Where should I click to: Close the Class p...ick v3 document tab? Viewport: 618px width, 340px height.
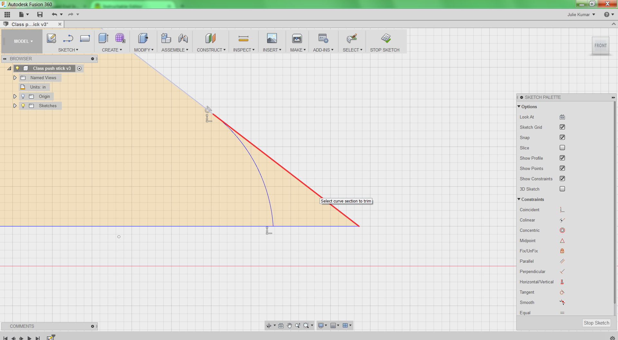tap(60, 24)
